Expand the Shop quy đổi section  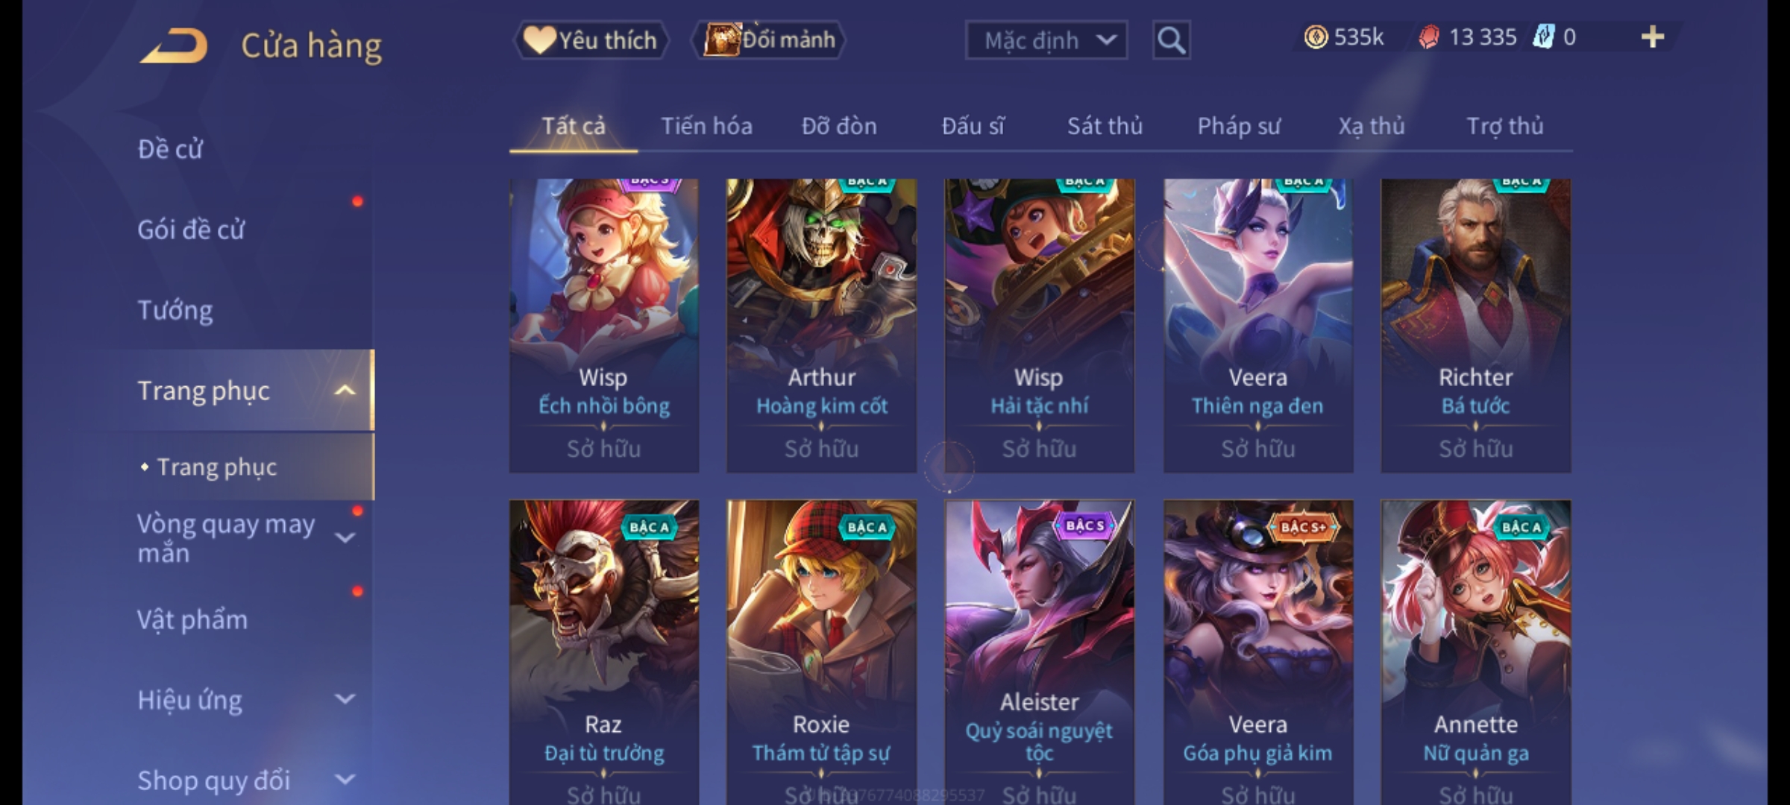tap(345, 780)
